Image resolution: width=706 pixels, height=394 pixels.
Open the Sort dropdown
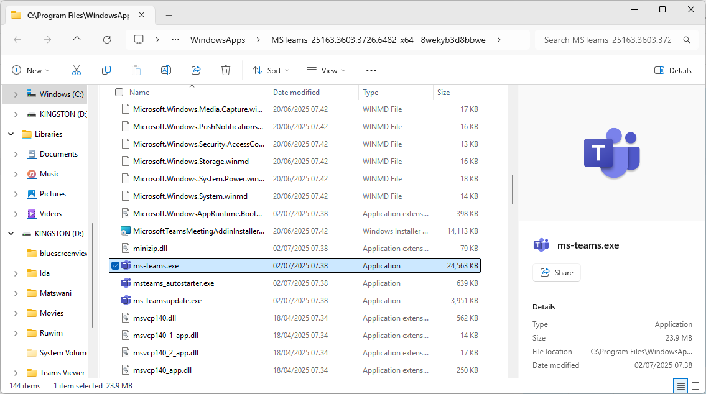click(x=270, y=70)
